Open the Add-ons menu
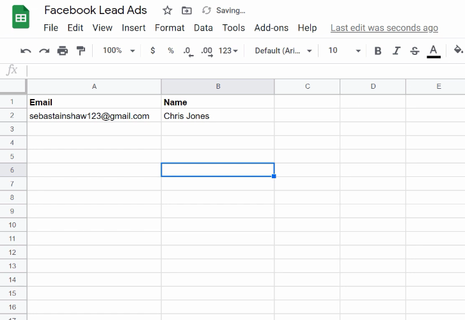The image size is (465, 320). point(271,28)
